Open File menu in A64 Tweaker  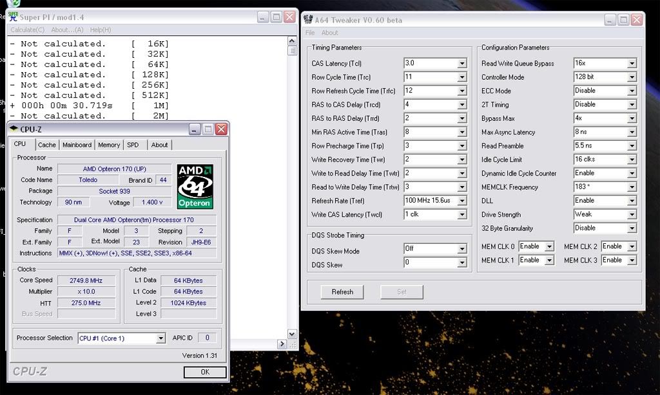[x=310, y=33]
